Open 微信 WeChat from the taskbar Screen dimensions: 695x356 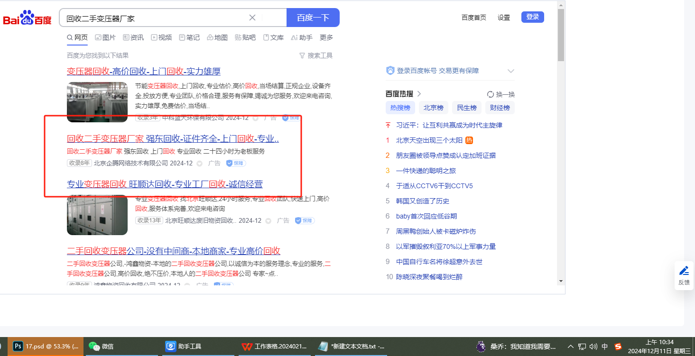102,347
